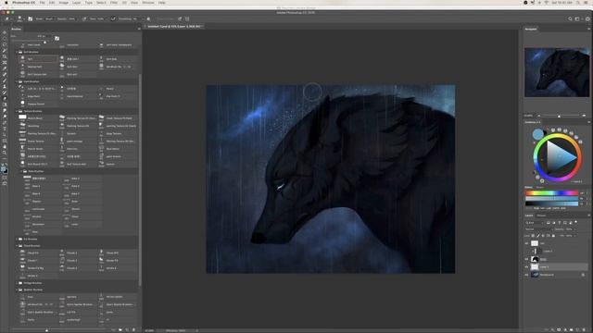Open the Layer menu
Screen dimensions: 593x333
pos(76,3)
